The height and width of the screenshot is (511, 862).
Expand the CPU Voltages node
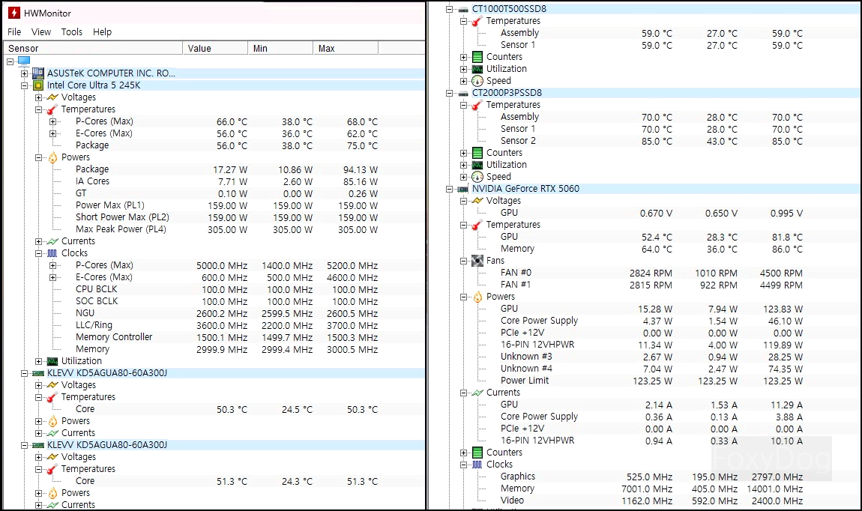38,97
